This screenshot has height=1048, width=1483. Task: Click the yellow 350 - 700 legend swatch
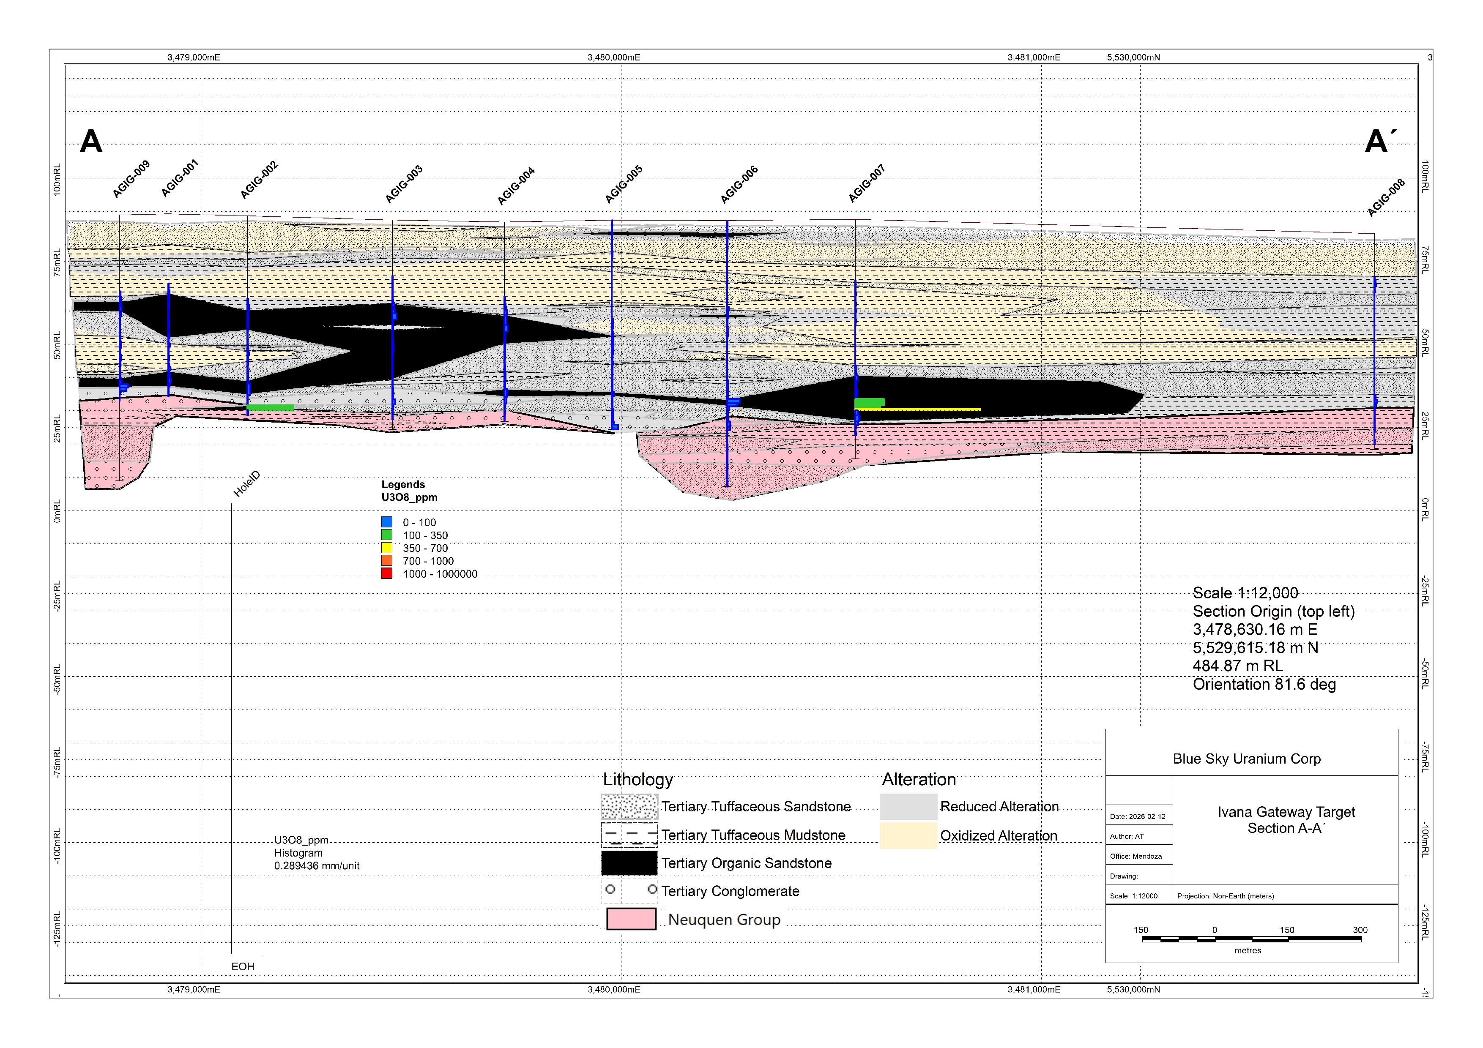[x=387, y=548]
